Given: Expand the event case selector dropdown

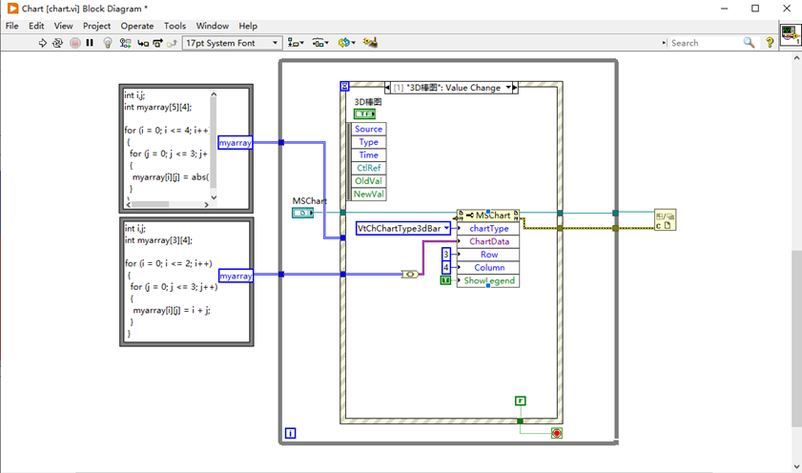Looking at the screenshot, I should [509, 88].
